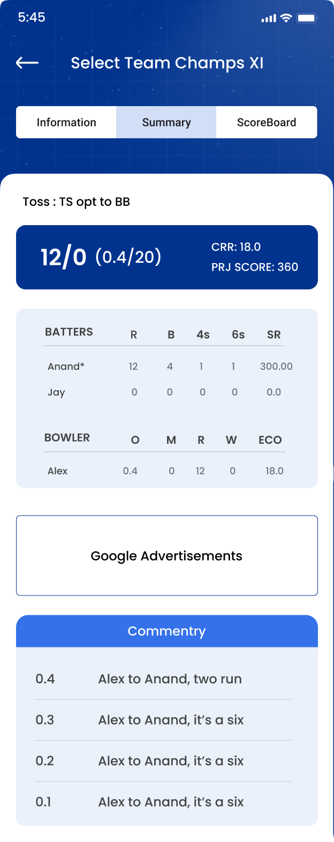
Task: Tap the Wi-Fi status icon
Action: 286,18
